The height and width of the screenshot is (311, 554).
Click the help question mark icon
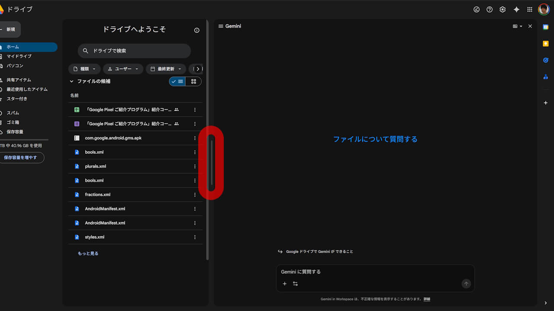[x=490, y=10]
